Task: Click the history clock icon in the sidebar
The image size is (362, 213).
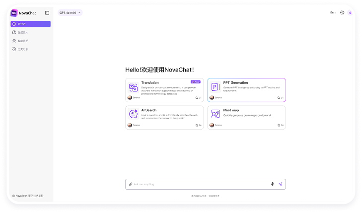Action: pyautogui.click(x=14, y=49)
